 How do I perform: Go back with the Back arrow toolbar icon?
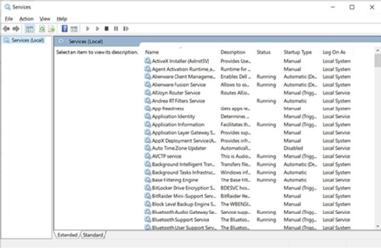point(6,29)
